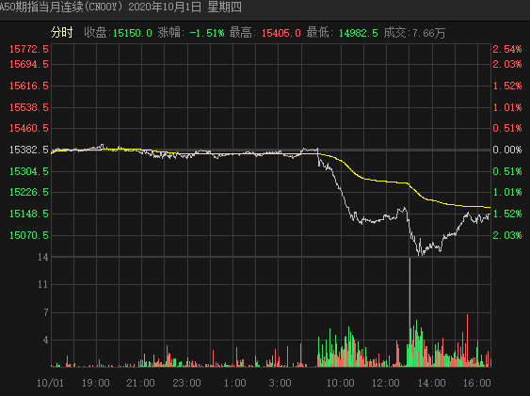Viewport: 530px width, 396px height.
Task: Click the 涨幅 value -1.51%
Action: 206,33
